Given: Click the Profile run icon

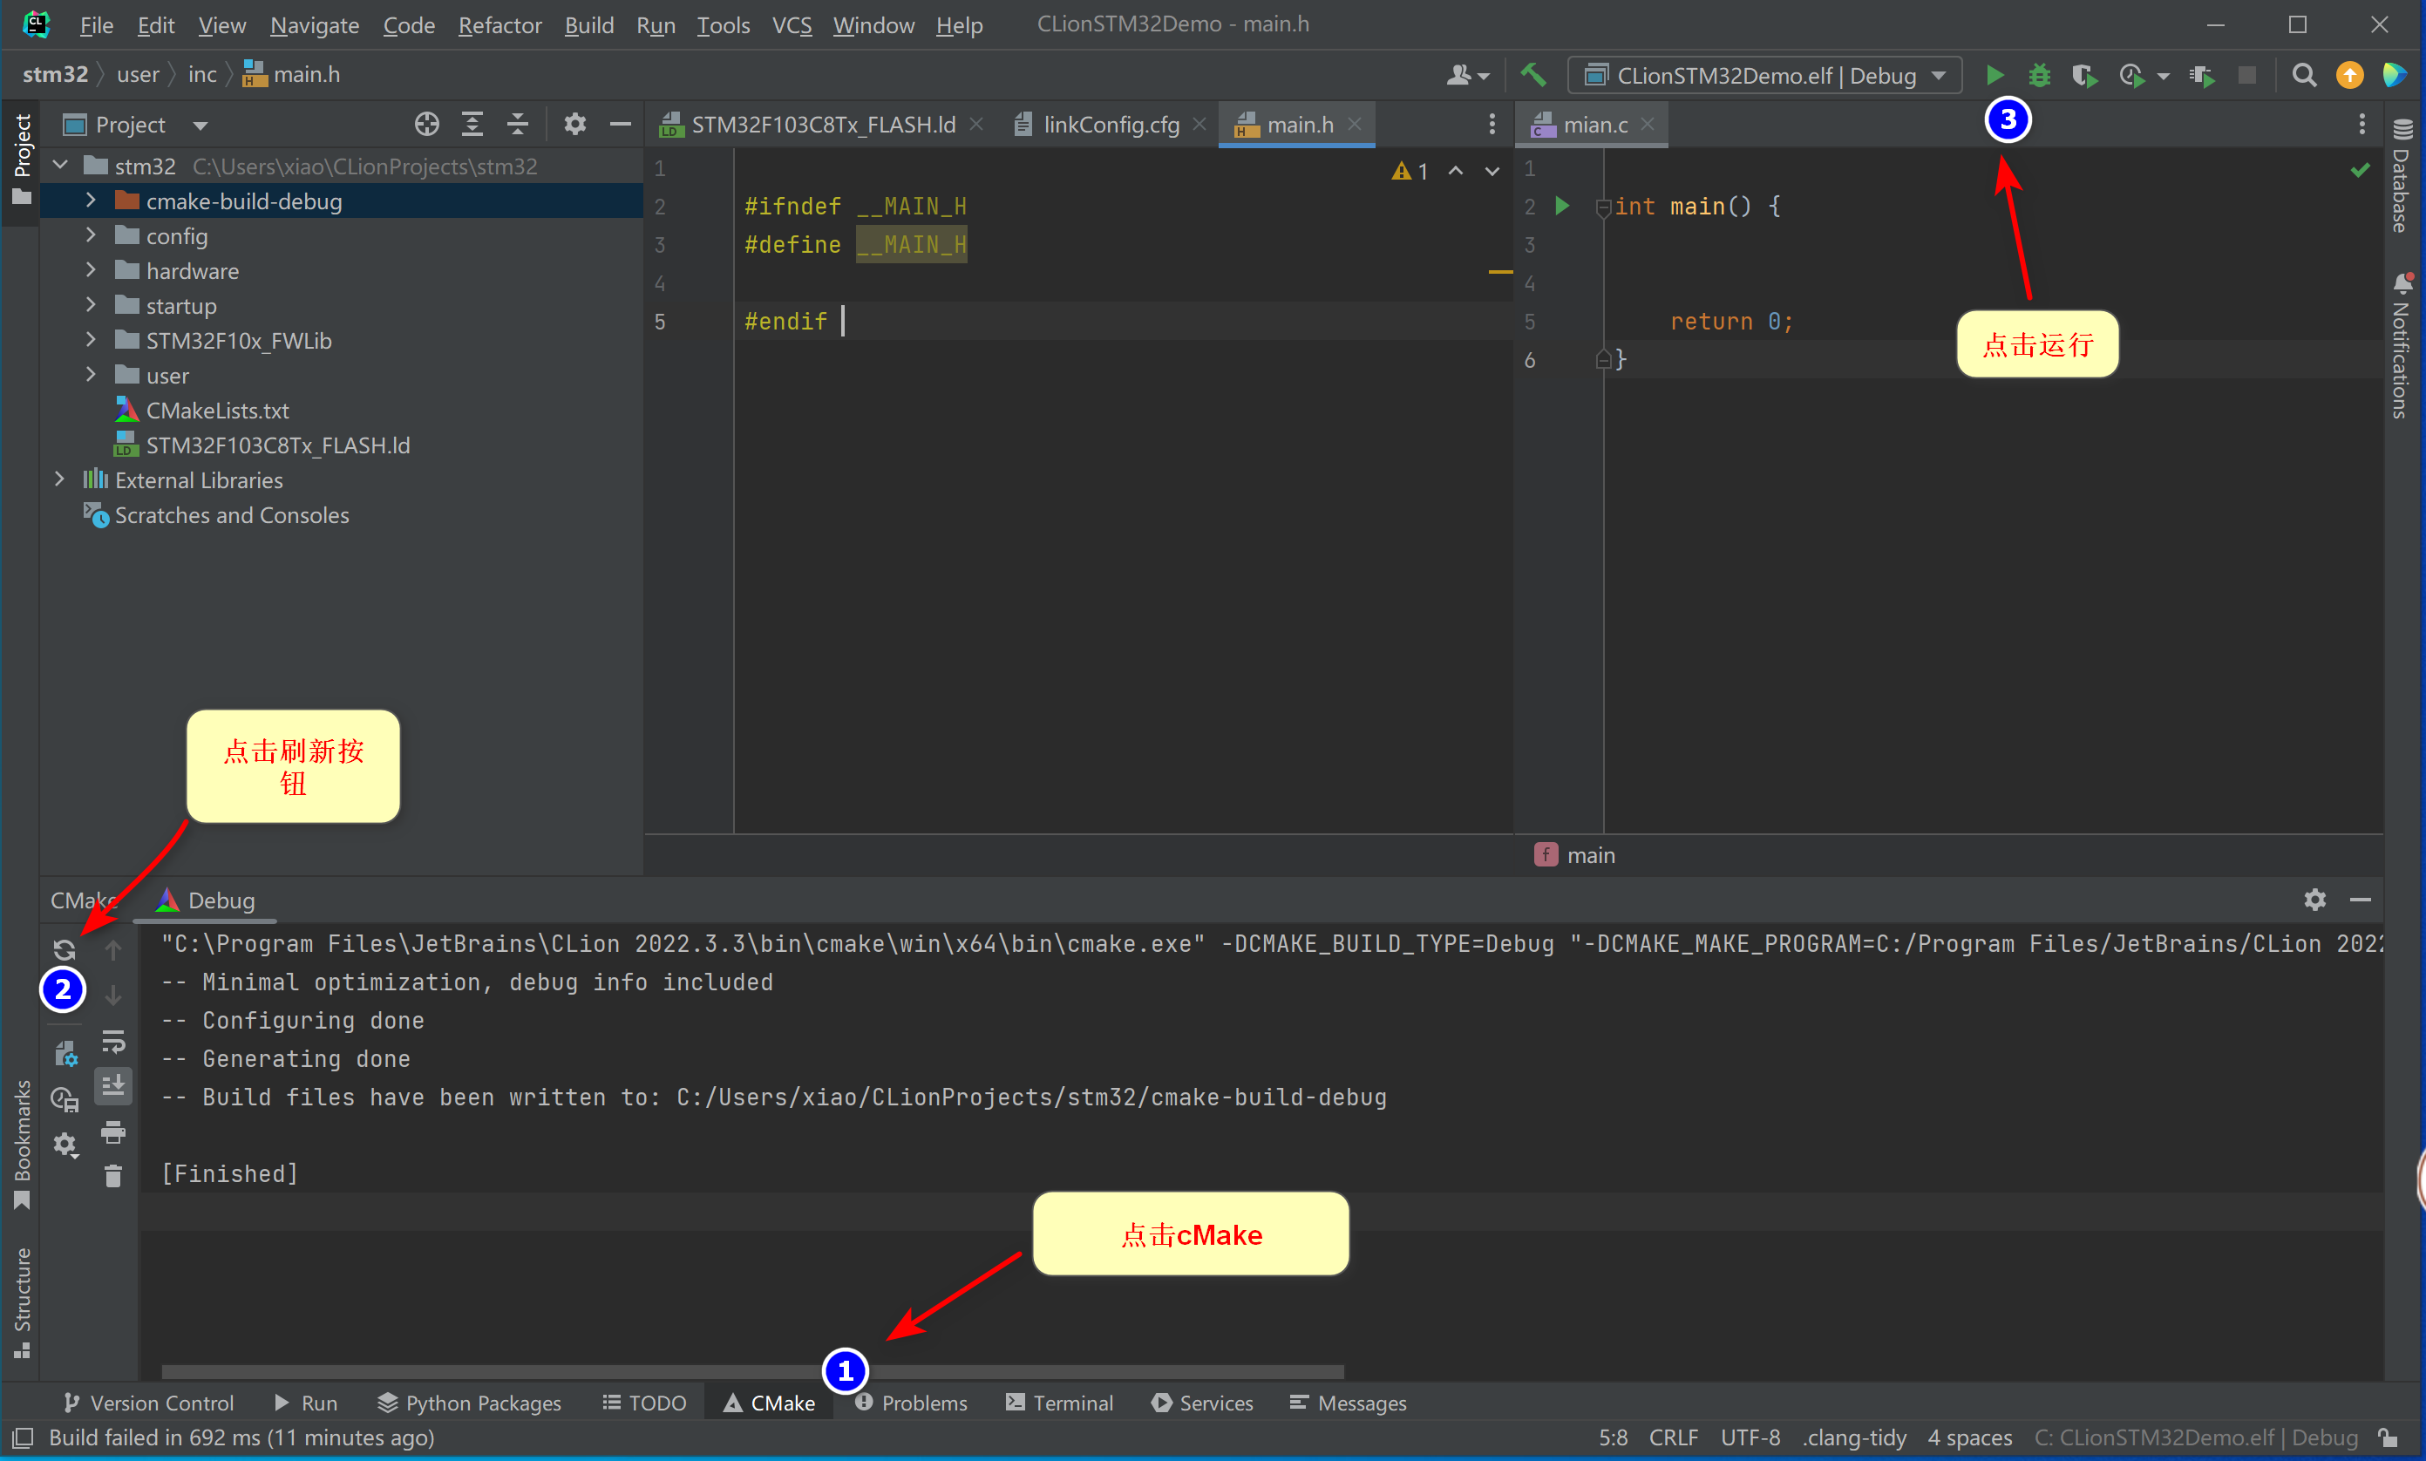Looking at the screenshot, I should [2131, 75].
